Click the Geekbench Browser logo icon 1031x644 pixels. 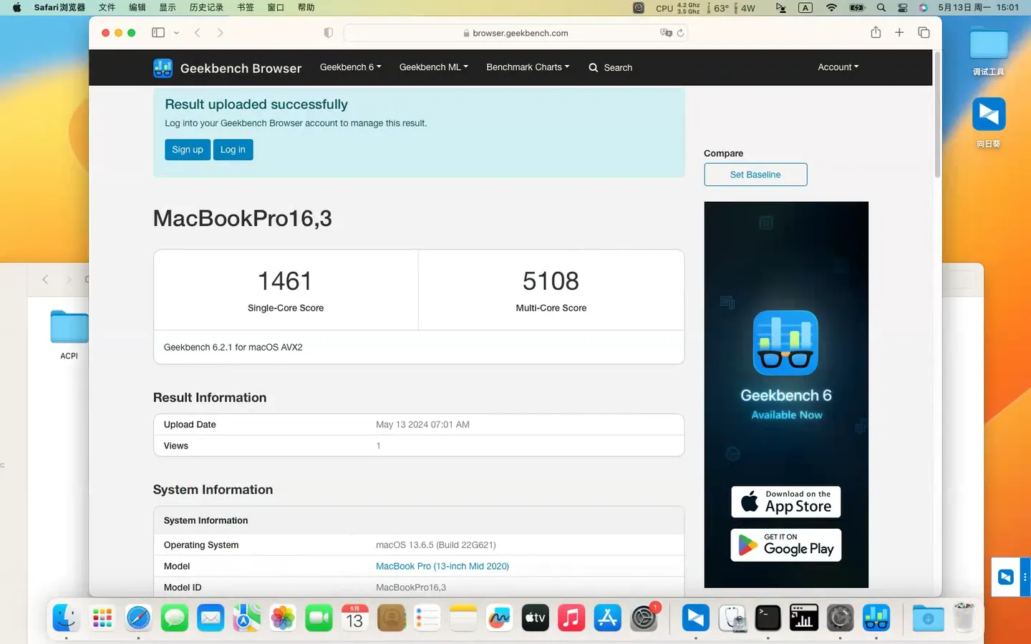[x=163, y=67]
